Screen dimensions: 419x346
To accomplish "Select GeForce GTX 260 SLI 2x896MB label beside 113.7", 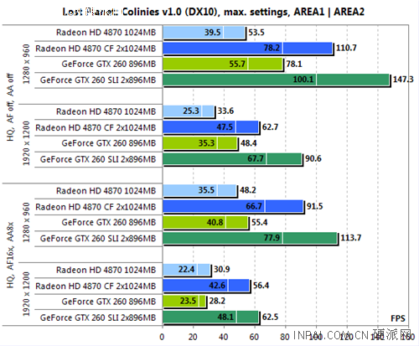I will point(98,239).
